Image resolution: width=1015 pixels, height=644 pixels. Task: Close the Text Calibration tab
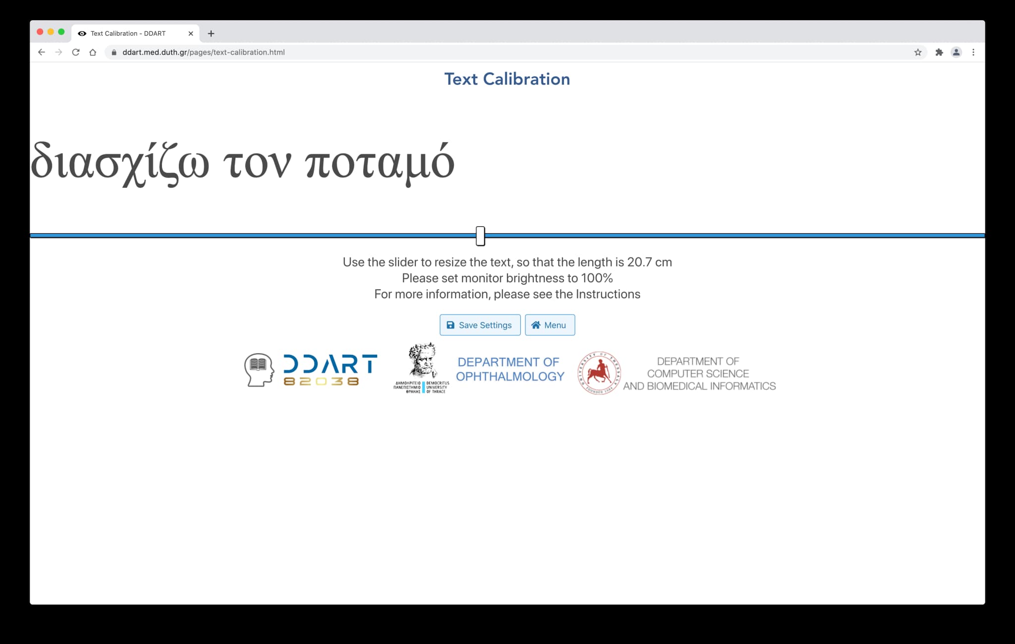pyautogui.click(x=191, y=34)
